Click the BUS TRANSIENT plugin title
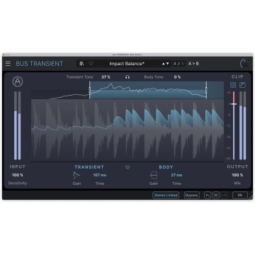The image size is (255, 255). tap(40, 64)
